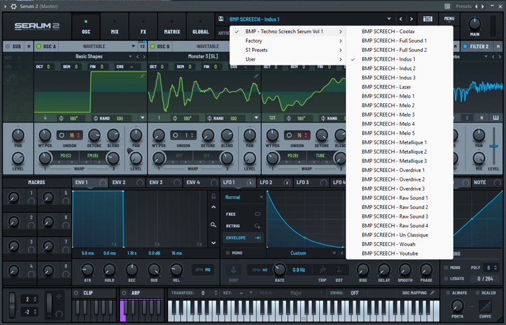506x325 pixels.
Task: Toggle the CLIP power button
Action: coord(76,293)
